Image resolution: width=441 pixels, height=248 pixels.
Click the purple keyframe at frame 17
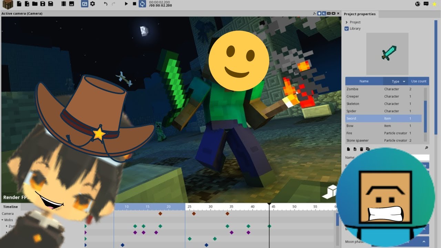coord(156,232)
